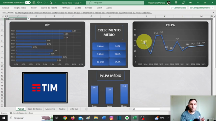Select column J header

point(146,16)
